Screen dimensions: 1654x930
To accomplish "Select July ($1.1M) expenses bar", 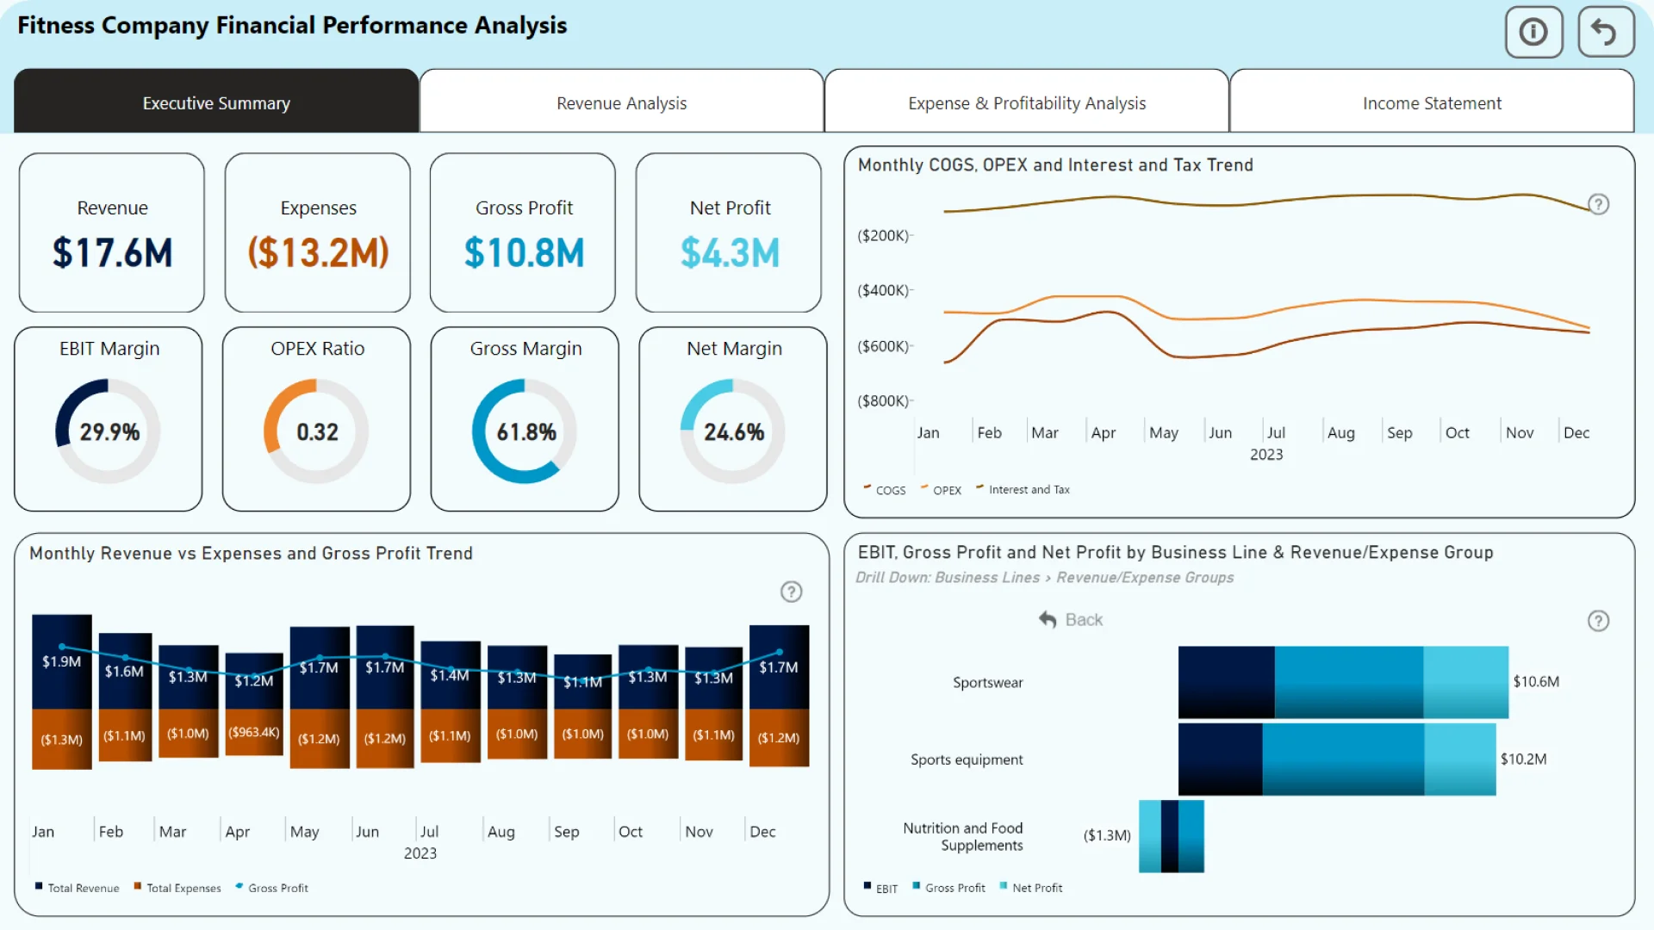I will [x=450, y=736].
